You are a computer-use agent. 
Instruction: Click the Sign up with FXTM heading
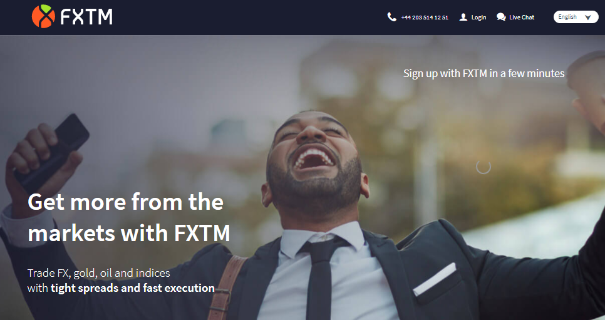[x=484, y=73]
